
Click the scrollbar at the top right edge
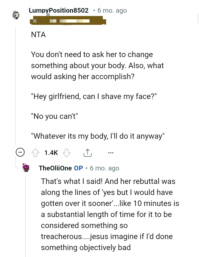[x=197, y=18]
